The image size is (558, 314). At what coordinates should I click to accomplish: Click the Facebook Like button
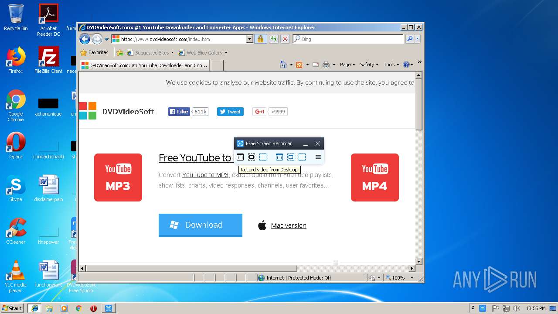pyautogui.click(x=179, y=112)
